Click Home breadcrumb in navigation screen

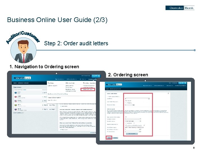(x=15, y=83)
